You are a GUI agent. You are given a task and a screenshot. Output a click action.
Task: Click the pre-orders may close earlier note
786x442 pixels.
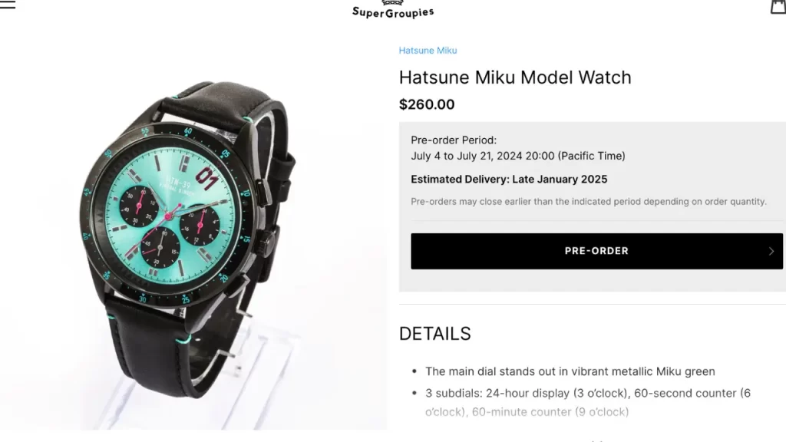[589, 202]
